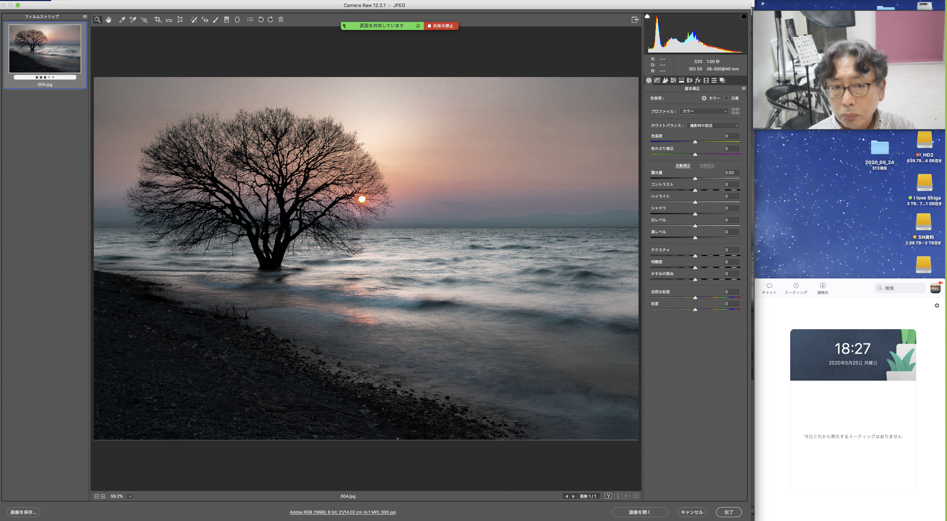The height and width of the screenshot is (521, 947).
Task: Select the Red Eye Removal tool
Action: coord(205,20)
